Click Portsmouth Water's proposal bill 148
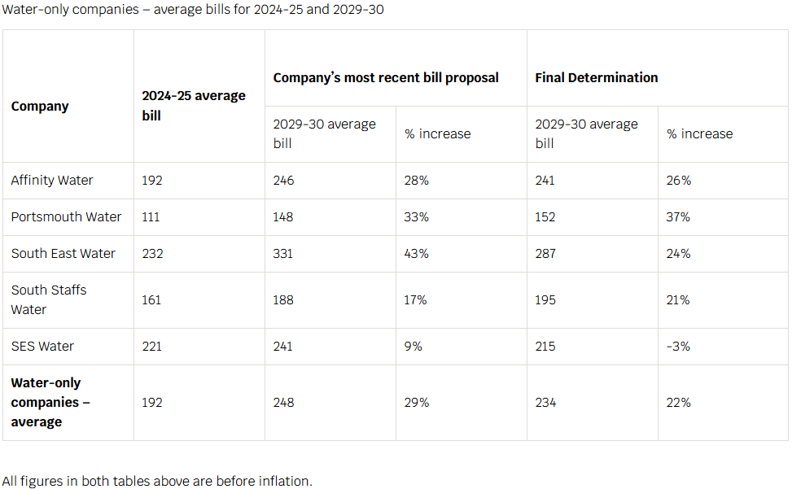Image resolution: width=792 pixels, height=489 pixels. pyautogui.click(x=283, y=217)
